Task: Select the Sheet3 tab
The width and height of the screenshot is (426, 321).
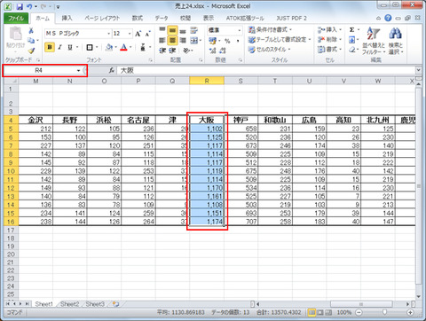Action: click(95, 304)
